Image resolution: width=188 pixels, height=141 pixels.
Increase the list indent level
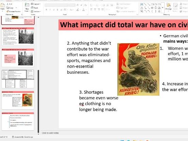coord(108,5)
